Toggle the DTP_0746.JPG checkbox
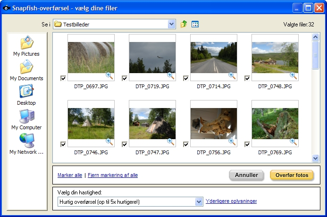Screen dimensions: 327x217 tap(63, 144)
